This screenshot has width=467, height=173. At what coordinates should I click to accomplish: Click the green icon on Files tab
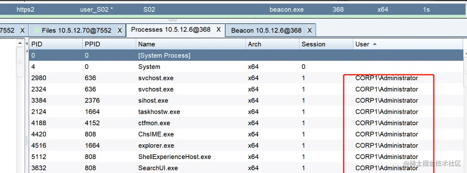pos(36,31)
